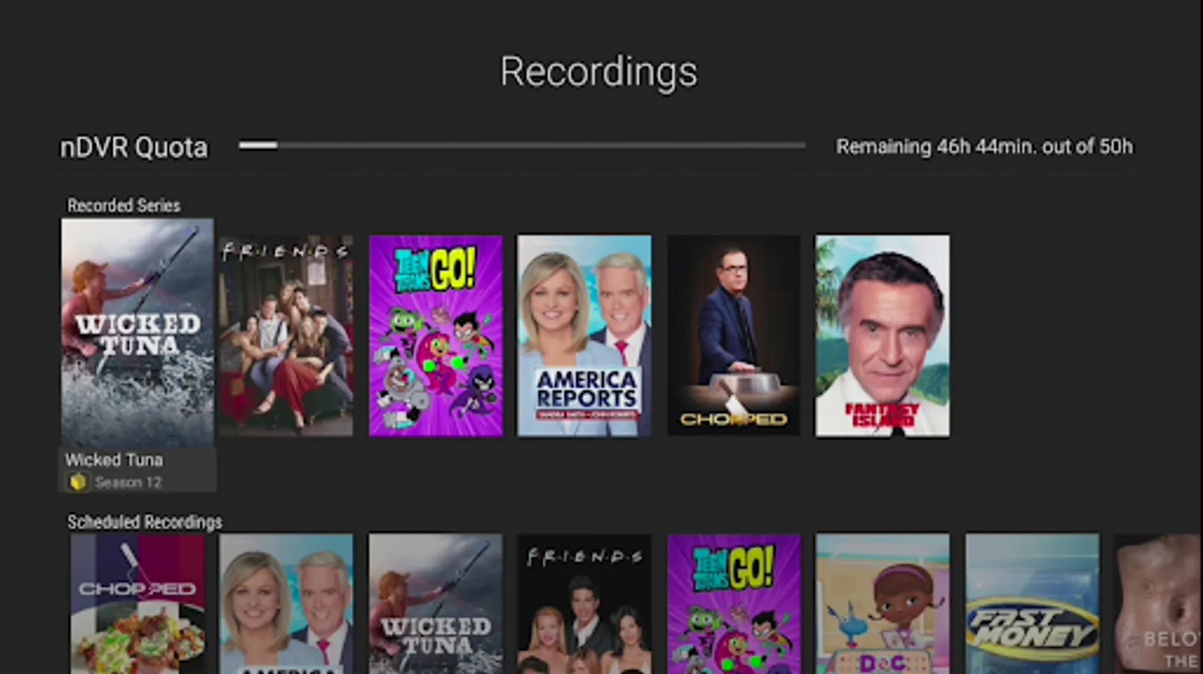Screen dimensions: 1203x674
Task: Open Wicked Tuna in Scheduled Recordings
Action: (x=436, y=604)
